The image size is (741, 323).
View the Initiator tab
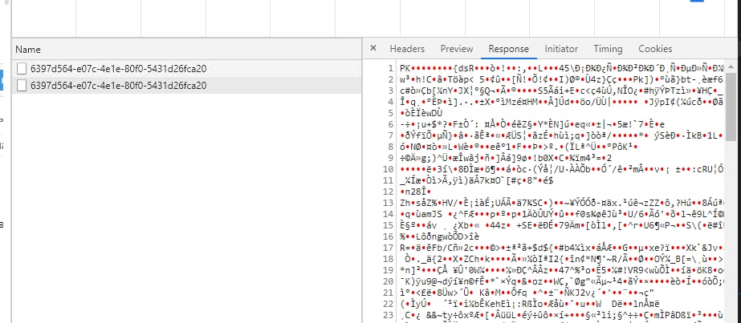(561, 49)
